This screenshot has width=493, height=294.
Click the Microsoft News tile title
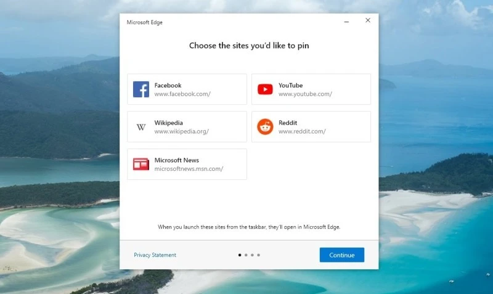[x=176, y=160]
